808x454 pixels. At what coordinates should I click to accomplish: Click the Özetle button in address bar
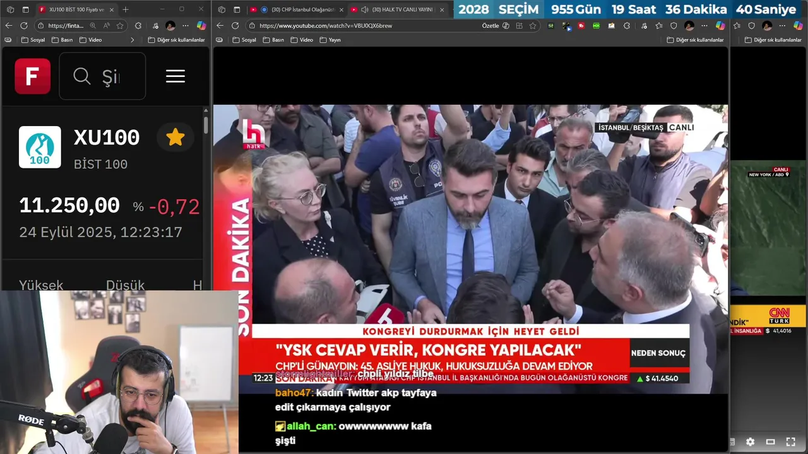(x=496, y=26)
